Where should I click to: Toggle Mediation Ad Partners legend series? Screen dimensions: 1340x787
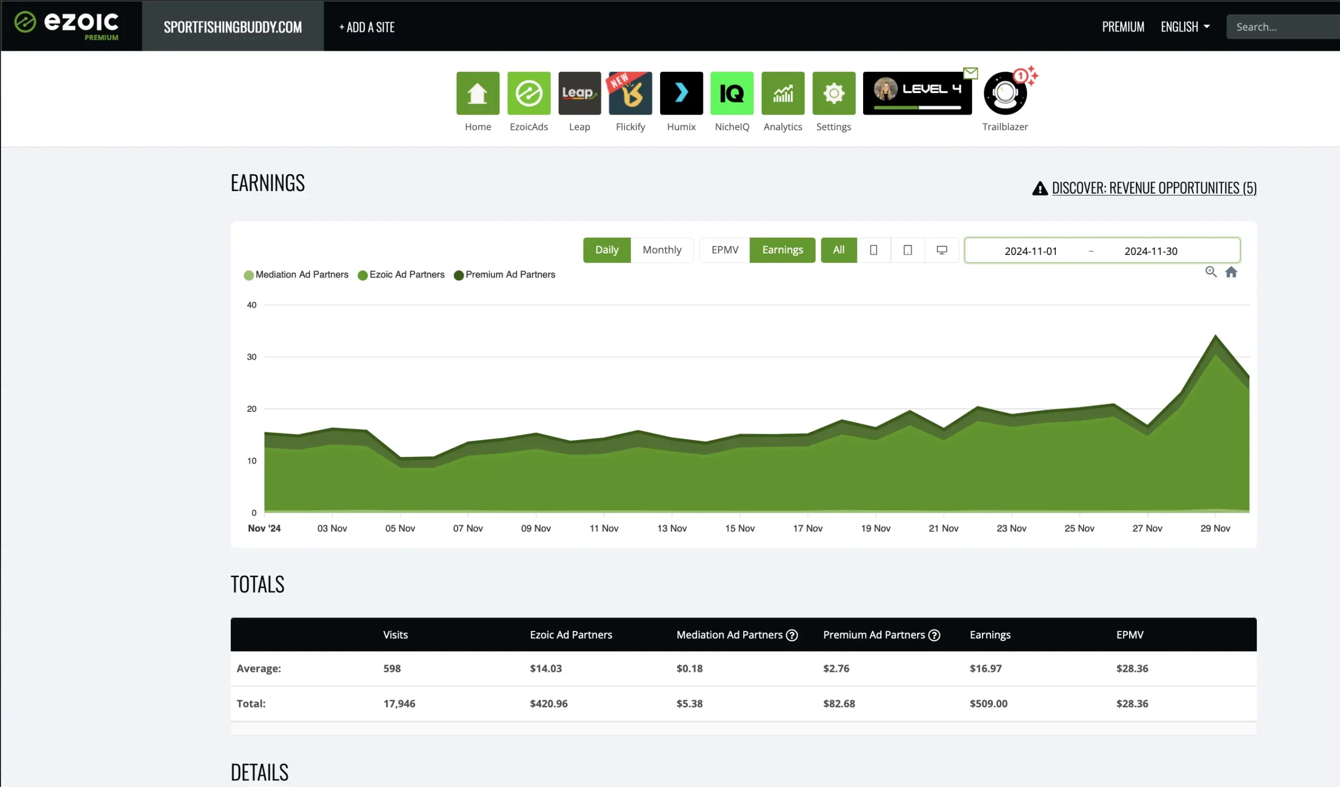coord(296,274)
